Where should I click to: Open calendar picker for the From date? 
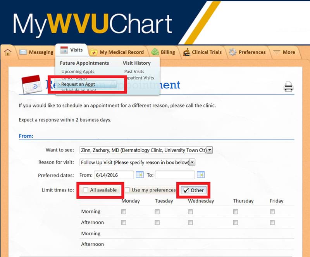(140, 175)
